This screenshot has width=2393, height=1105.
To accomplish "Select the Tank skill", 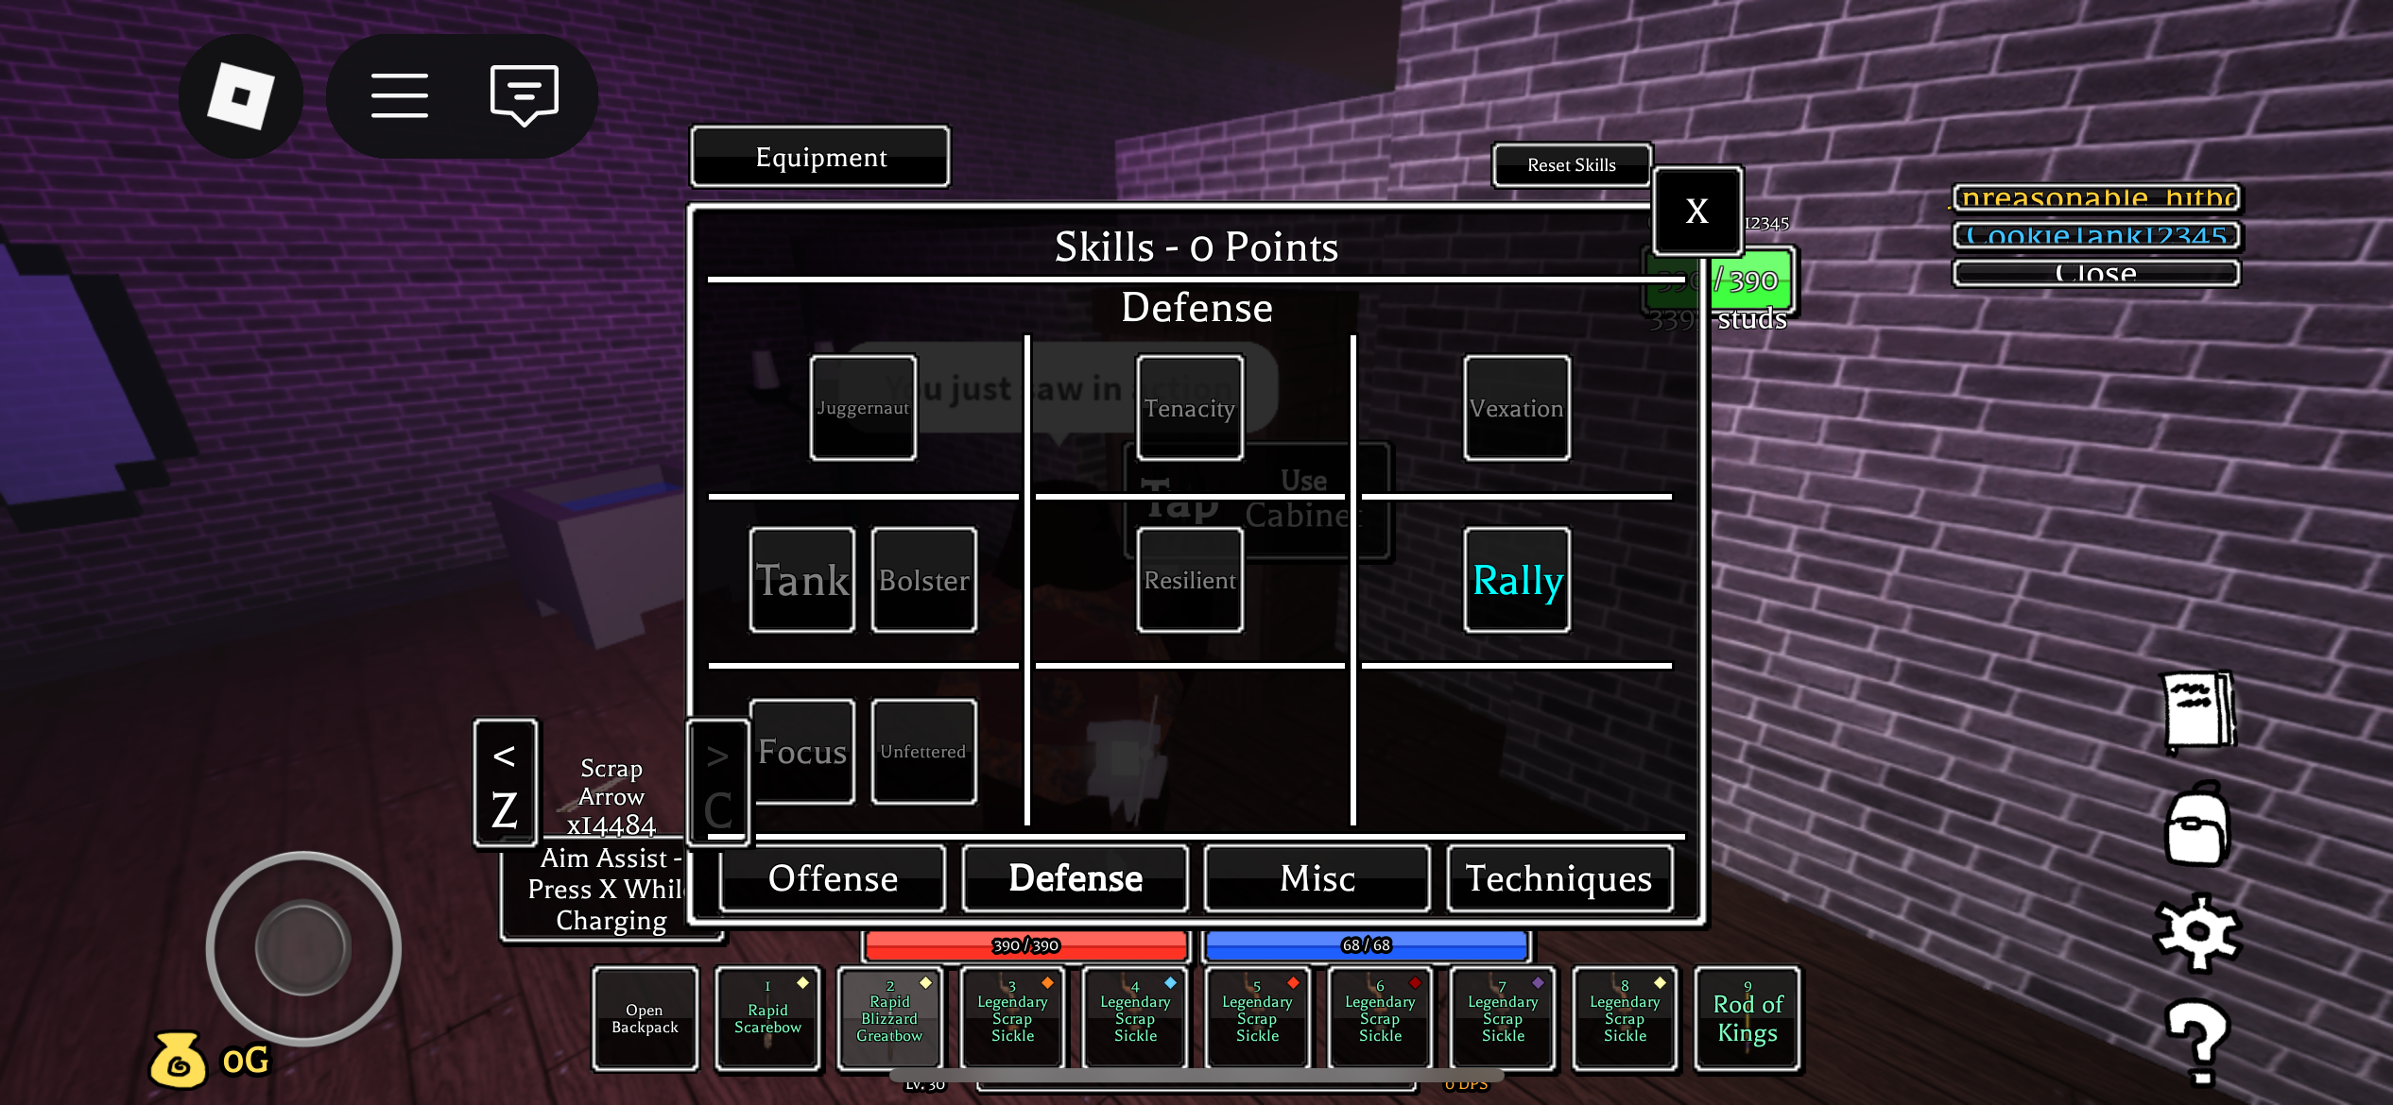I will 802,580.
